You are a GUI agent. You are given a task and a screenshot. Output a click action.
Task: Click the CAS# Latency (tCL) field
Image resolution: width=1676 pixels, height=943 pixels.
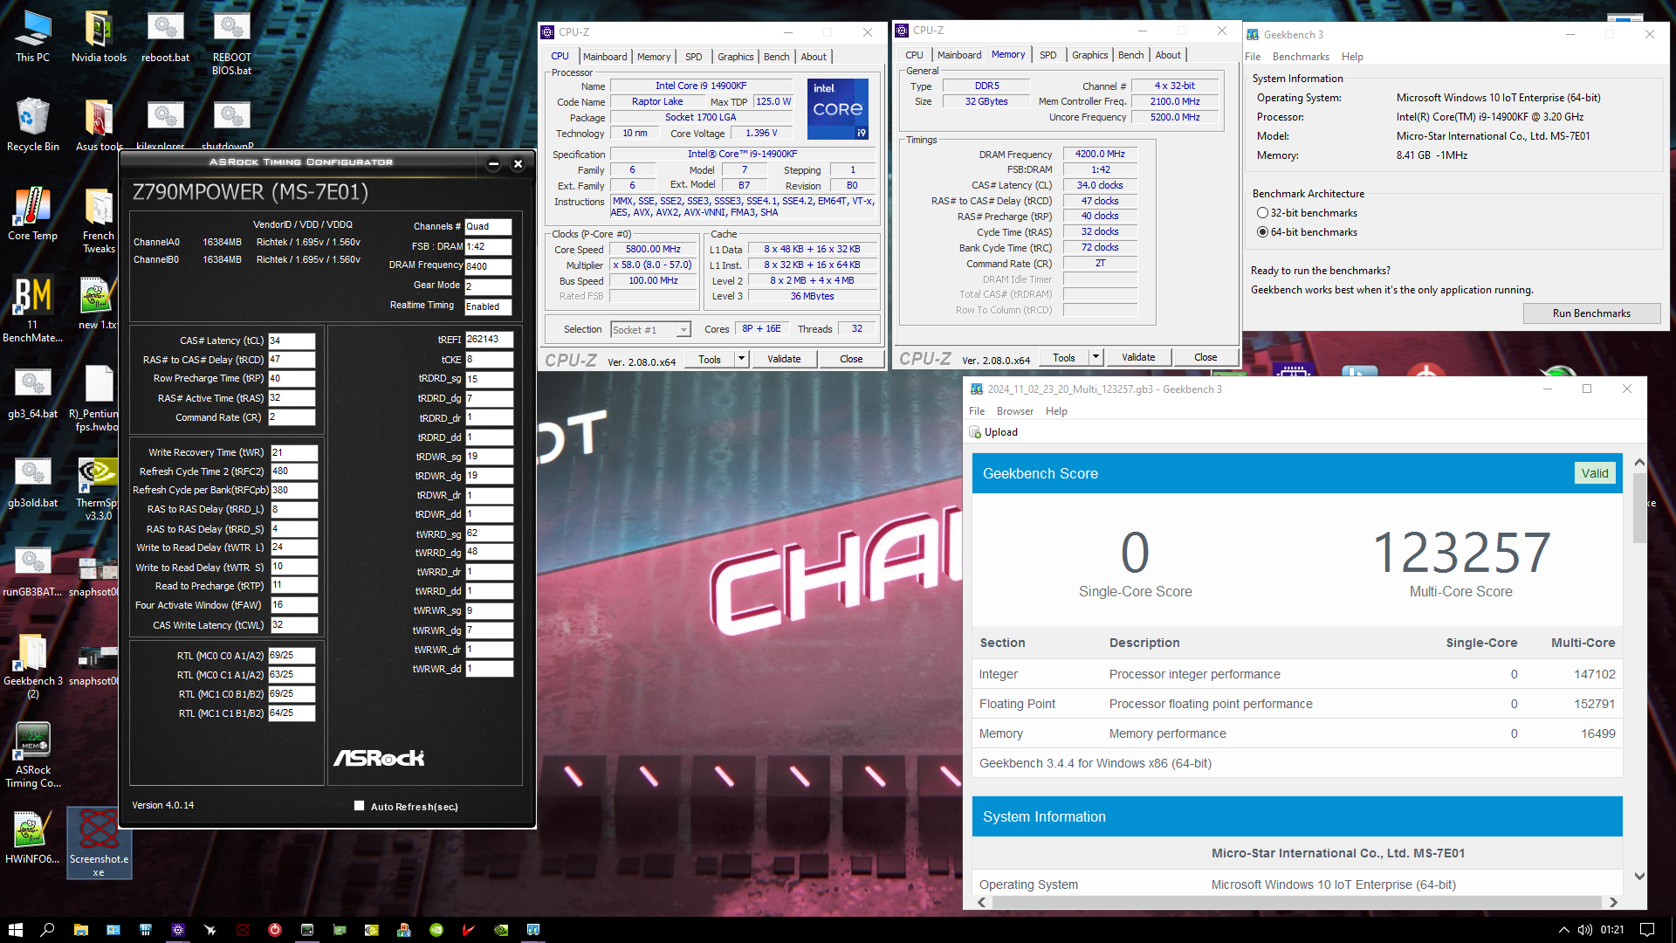[x=292, y=341]
